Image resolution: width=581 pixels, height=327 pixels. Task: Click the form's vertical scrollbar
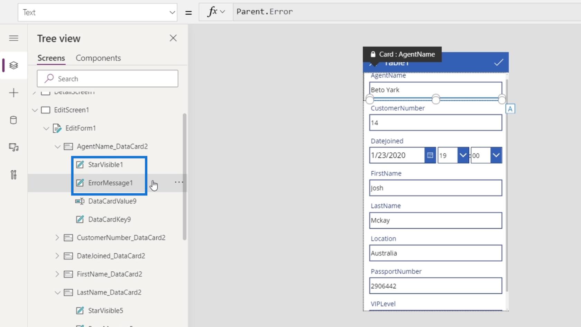coord(507,185)
